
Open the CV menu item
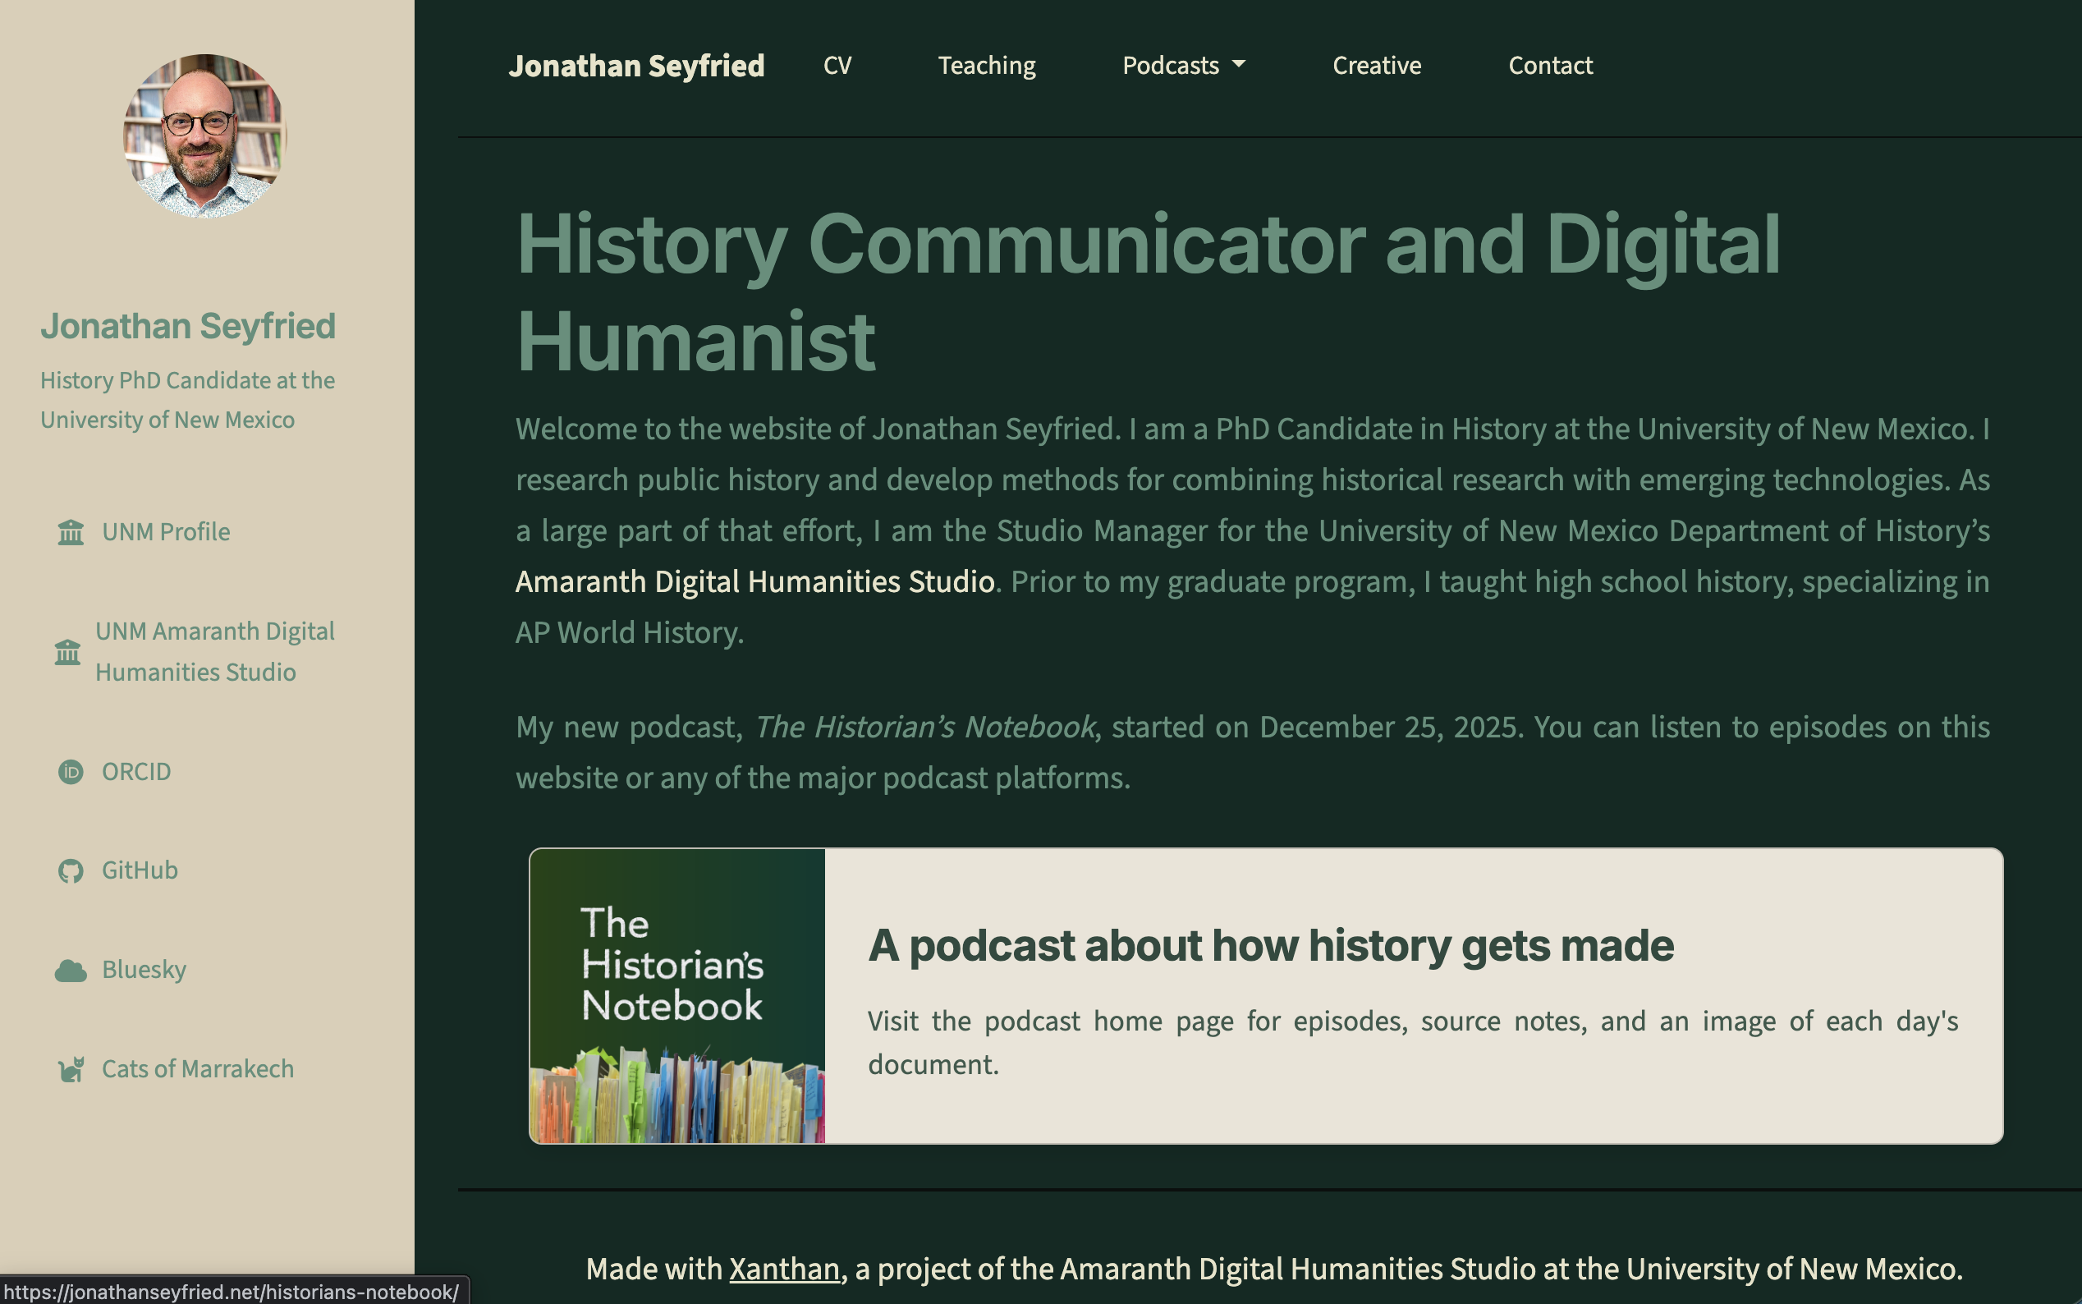(837, 66)
